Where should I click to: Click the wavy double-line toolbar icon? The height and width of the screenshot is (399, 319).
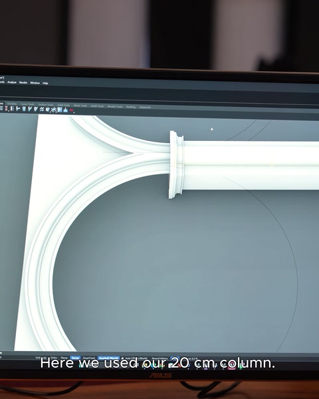[x=42, y=109]
